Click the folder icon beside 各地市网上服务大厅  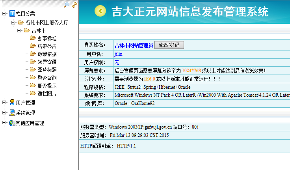tap(21, 22)
